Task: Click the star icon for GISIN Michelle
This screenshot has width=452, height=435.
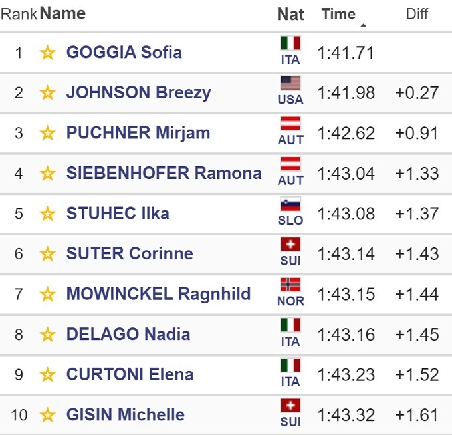Action: click(47, 416)
